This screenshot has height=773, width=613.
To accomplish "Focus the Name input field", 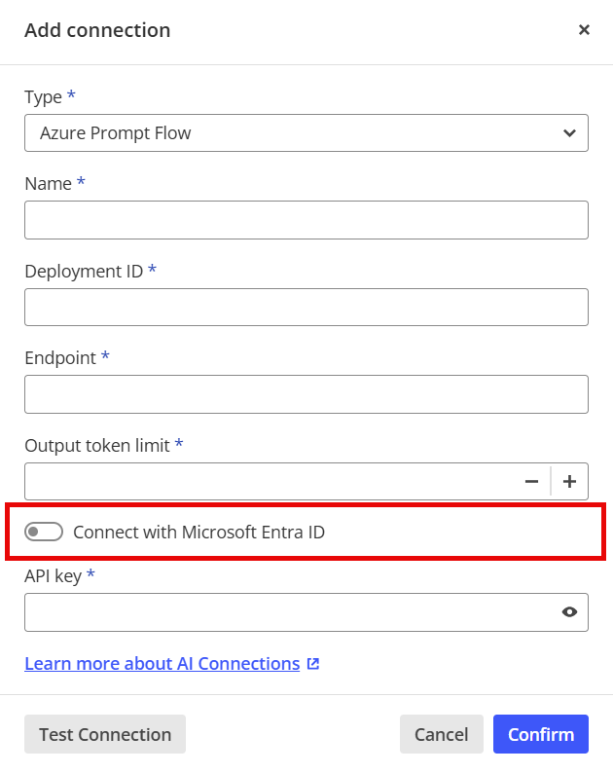I will tap(306, 220).
